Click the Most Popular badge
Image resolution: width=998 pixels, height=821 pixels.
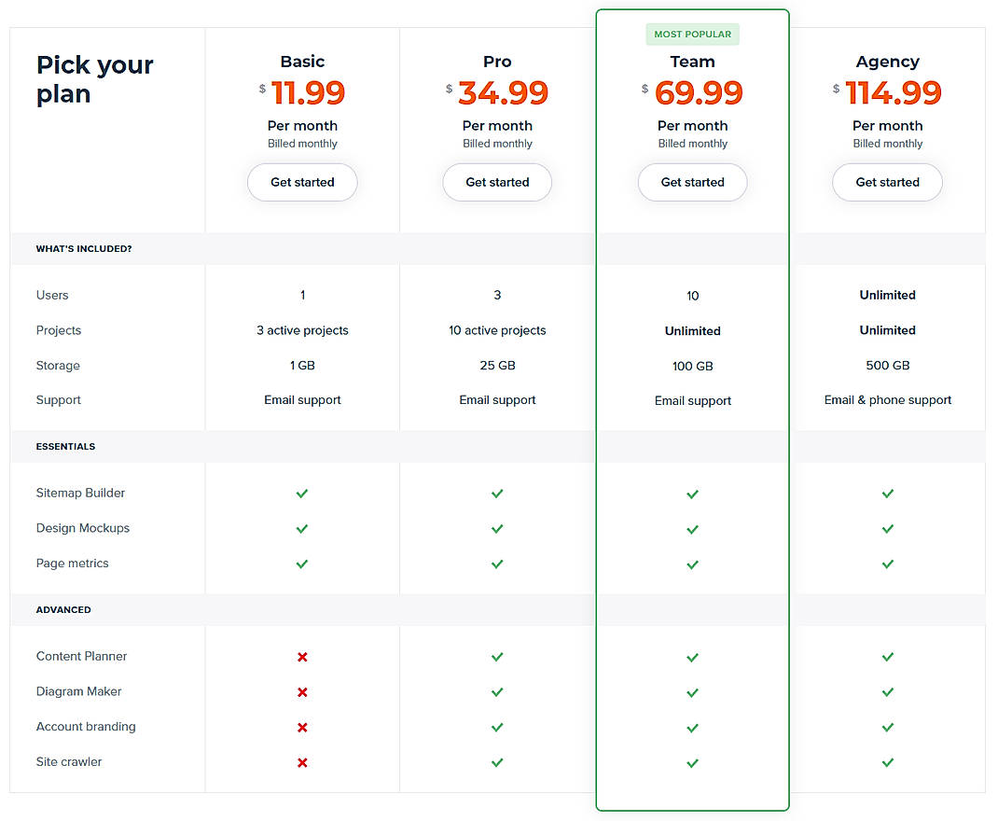(x=692, y=35)
